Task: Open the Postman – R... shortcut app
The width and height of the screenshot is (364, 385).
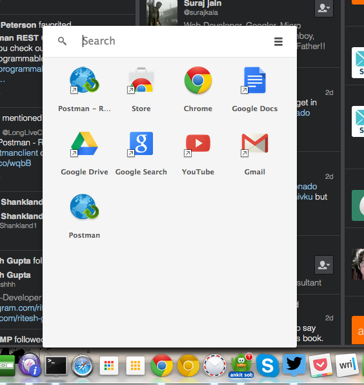Action: [85, 89]
